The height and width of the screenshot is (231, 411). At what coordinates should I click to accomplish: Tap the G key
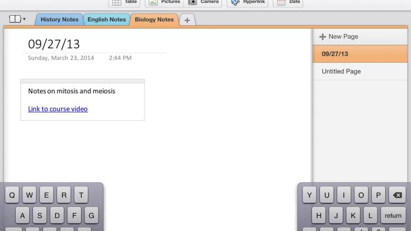[92, 215]
